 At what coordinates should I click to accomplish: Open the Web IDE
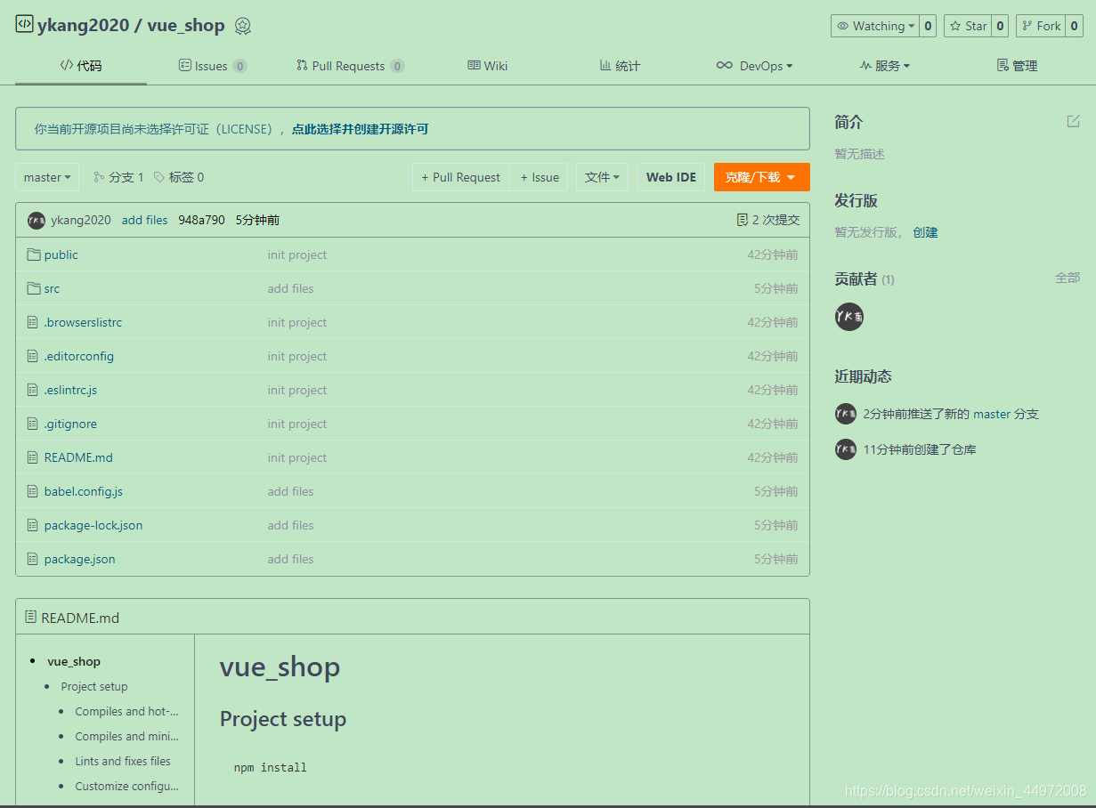(x=671, y=177)
